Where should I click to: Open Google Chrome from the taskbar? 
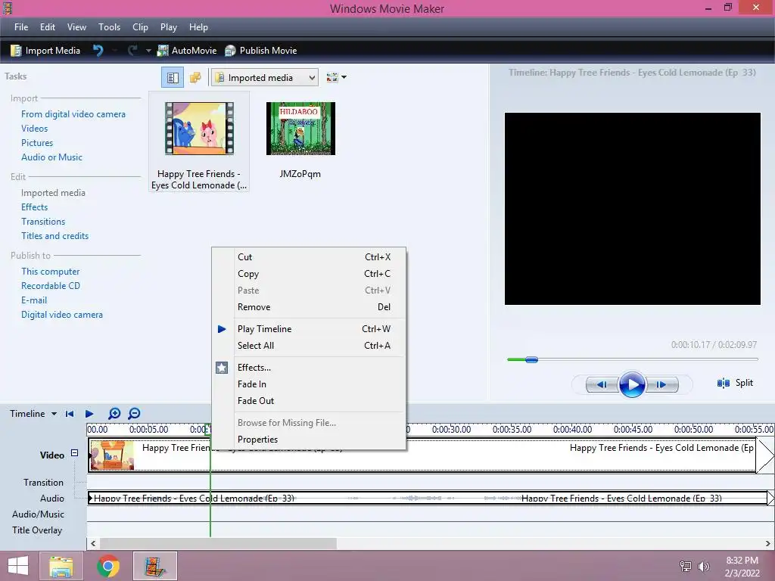pos(108,566)
